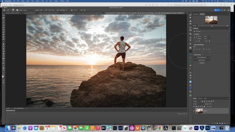Click the View More link
The height and width of the screenshot is (132, 235).
point(202,63)
